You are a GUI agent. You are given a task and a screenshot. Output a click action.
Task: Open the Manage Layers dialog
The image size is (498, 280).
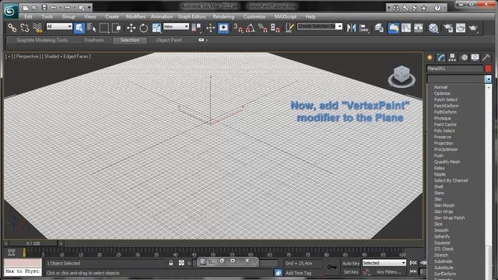pyautogui.click(x=379, y=28)
